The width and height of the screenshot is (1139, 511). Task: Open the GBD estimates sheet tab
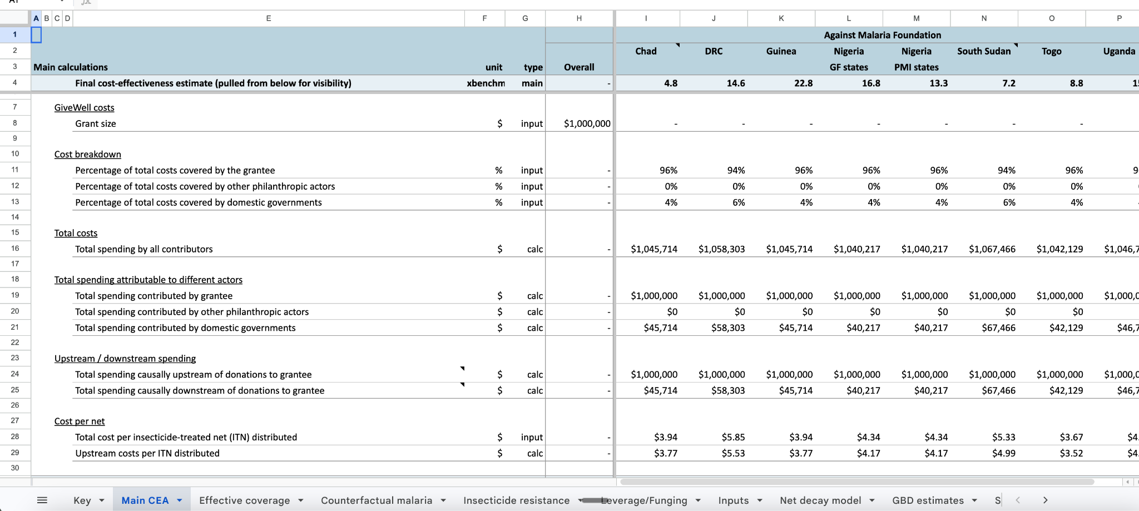coord(928,500)
